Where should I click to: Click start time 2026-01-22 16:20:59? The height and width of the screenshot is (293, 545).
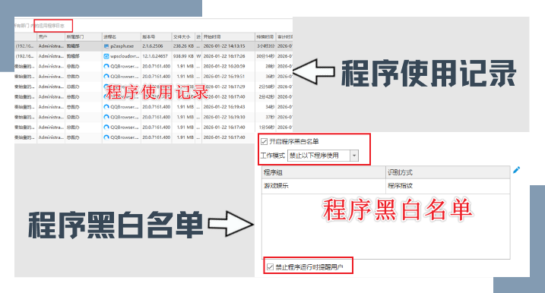pyautogui.click(x=224, y=66)
